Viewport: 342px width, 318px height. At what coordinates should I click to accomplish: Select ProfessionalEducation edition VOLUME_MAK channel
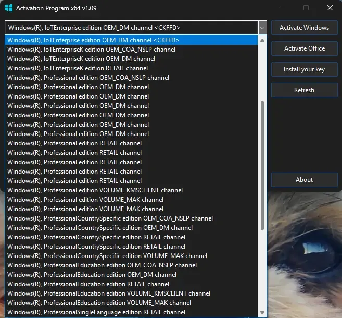[x=131, y=303]
